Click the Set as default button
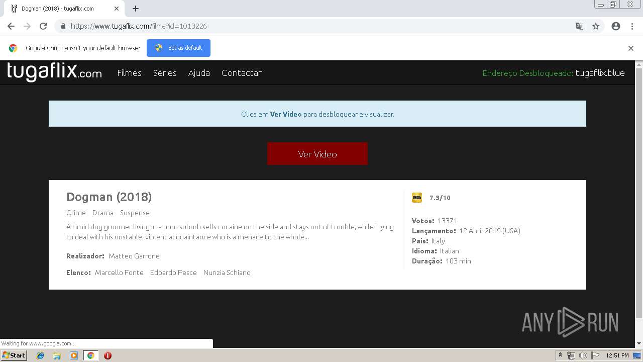The image size is (643, 362). point(178,48)
